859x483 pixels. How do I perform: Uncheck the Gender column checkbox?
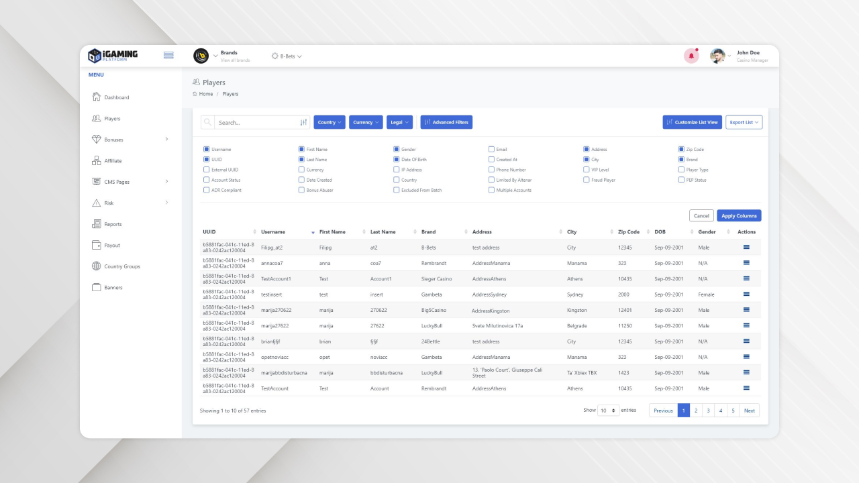pyautogui.click(x=396, y=150)
